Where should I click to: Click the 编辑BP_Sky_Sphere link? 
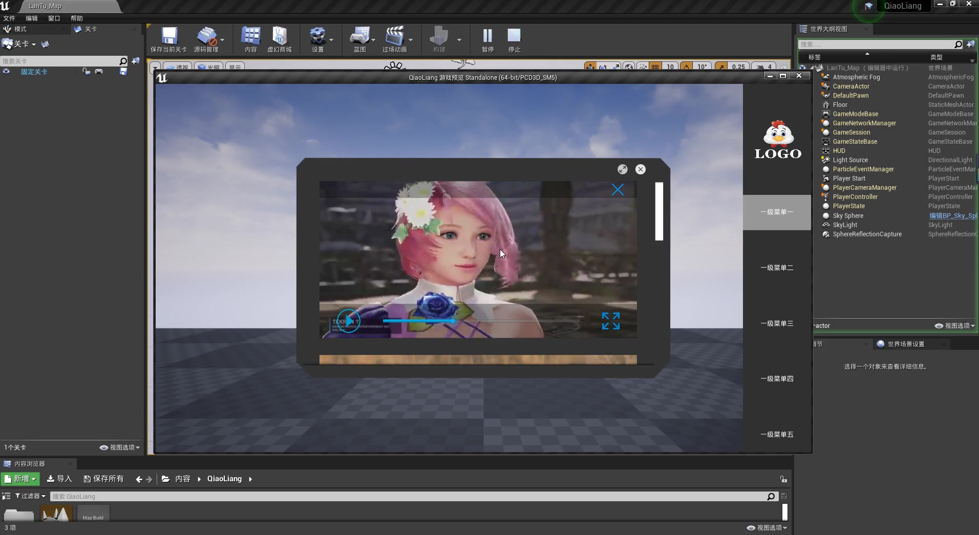(x=951, y=215)
